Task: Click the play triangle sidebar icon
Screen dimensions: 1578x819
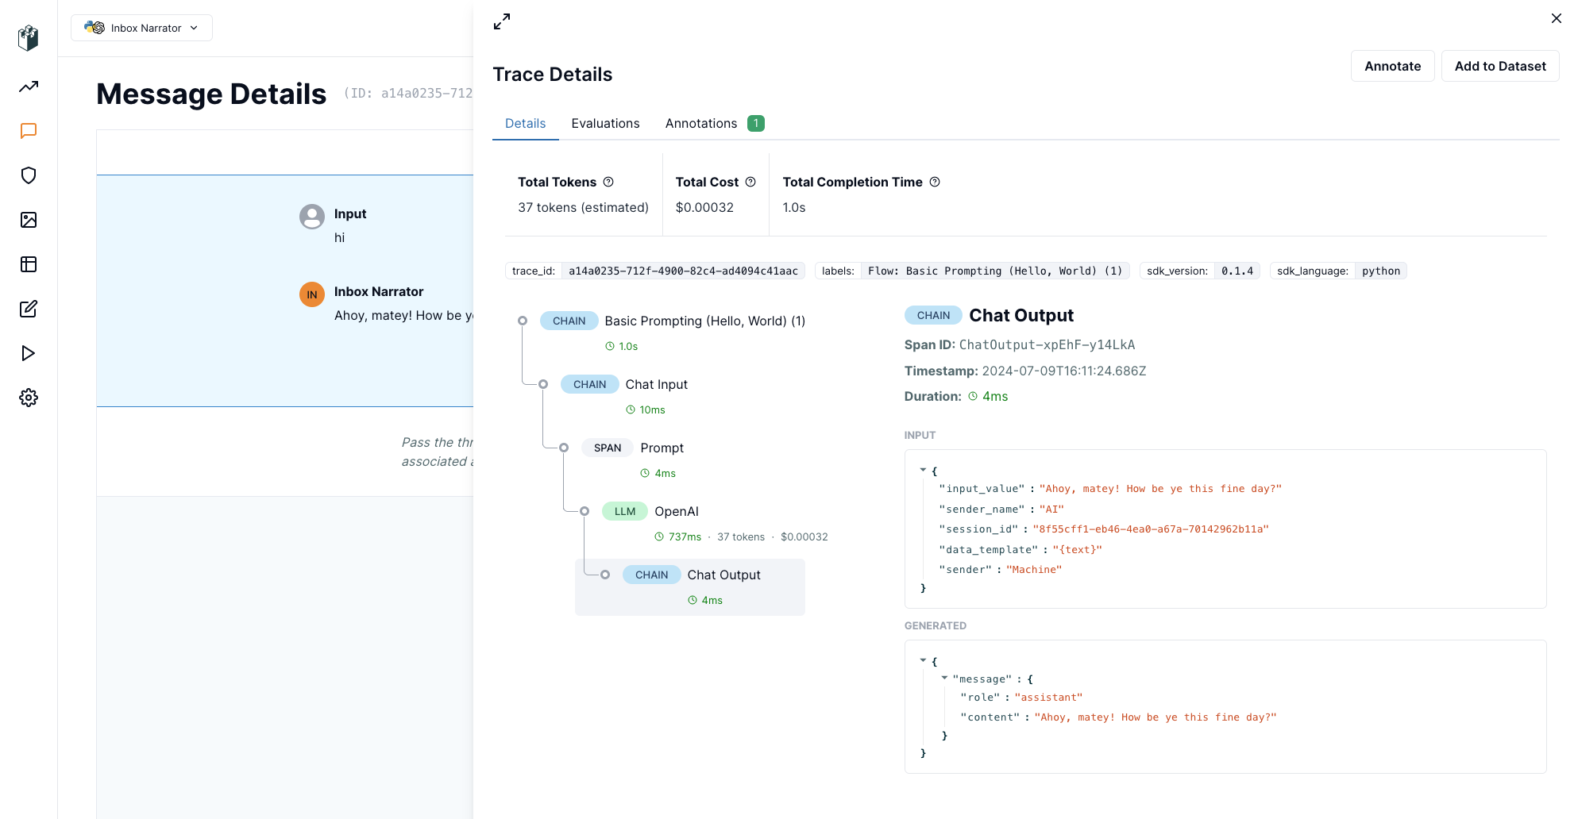Action: click(x=29, y=353)
